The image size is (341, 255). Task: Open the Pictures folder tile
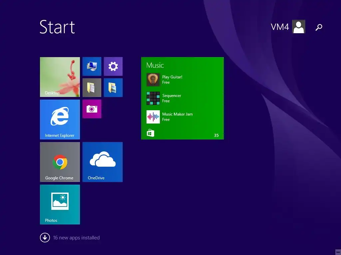click(113, 88)
